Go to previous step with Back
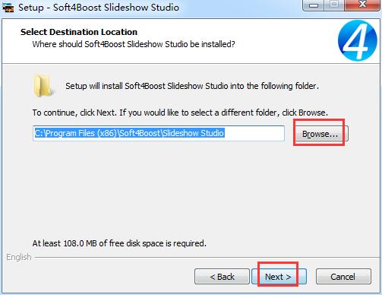 coord(222,277)
